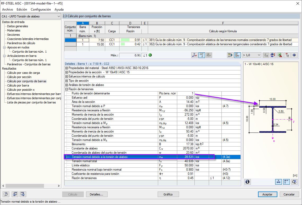Click formula 381) text in table row
The height and width of the screenshot is (205, 302).
point(220,40)
